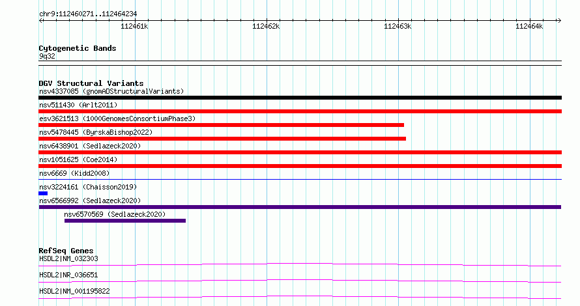The height and width of the screenshot is (306, 580).
Task: Open variant nsv1051625 (Coe2014) label
Action: point(78,160)
